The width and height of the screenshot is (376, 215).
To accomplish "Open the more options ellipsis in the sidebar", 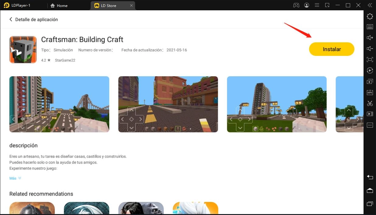I will (370, 125).
